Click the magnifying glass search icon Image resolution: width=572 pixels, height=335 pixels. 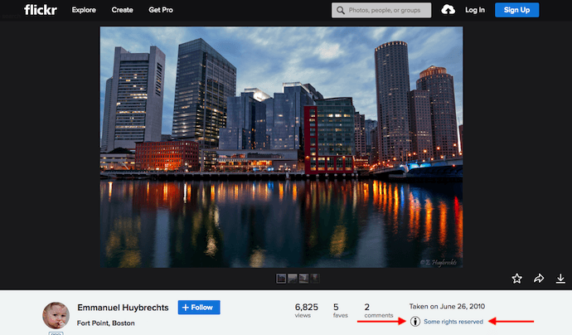341,10
